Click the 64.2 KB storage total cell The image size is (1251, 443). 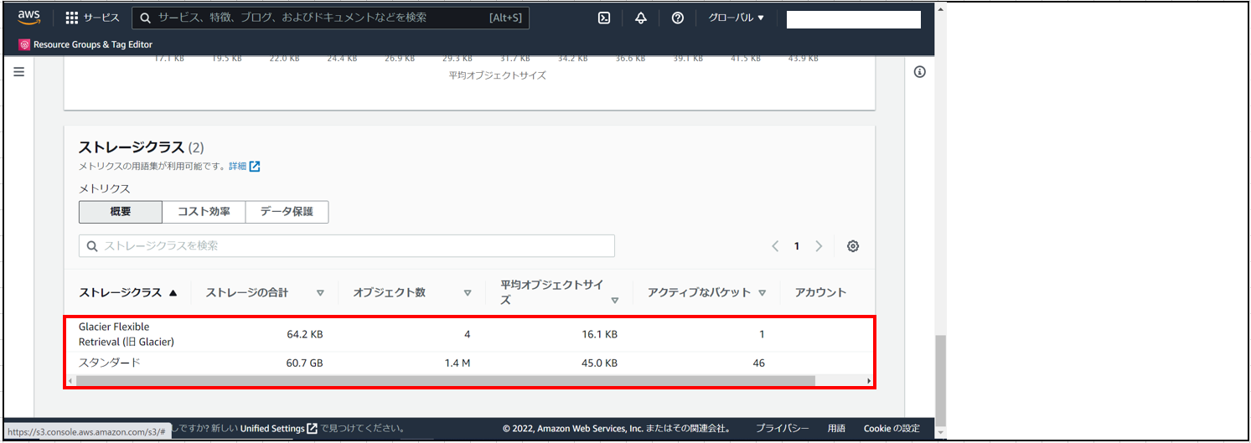[x=305, y=334]
